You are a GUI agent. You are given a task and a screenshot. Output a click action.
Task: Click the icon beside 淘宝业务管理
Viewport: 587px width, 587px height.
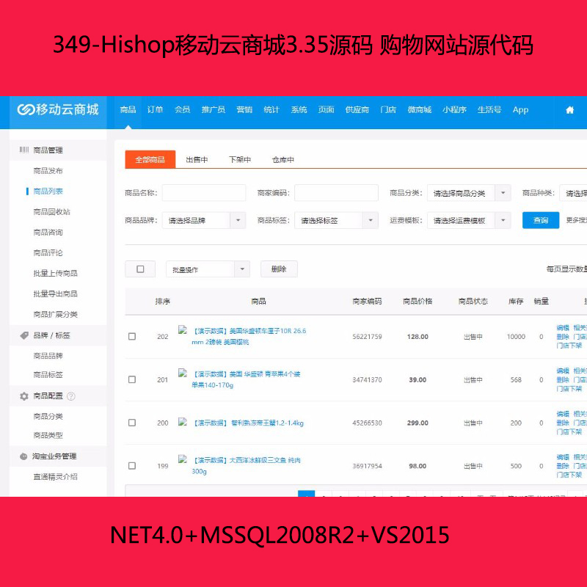click(x=23, y=456)
